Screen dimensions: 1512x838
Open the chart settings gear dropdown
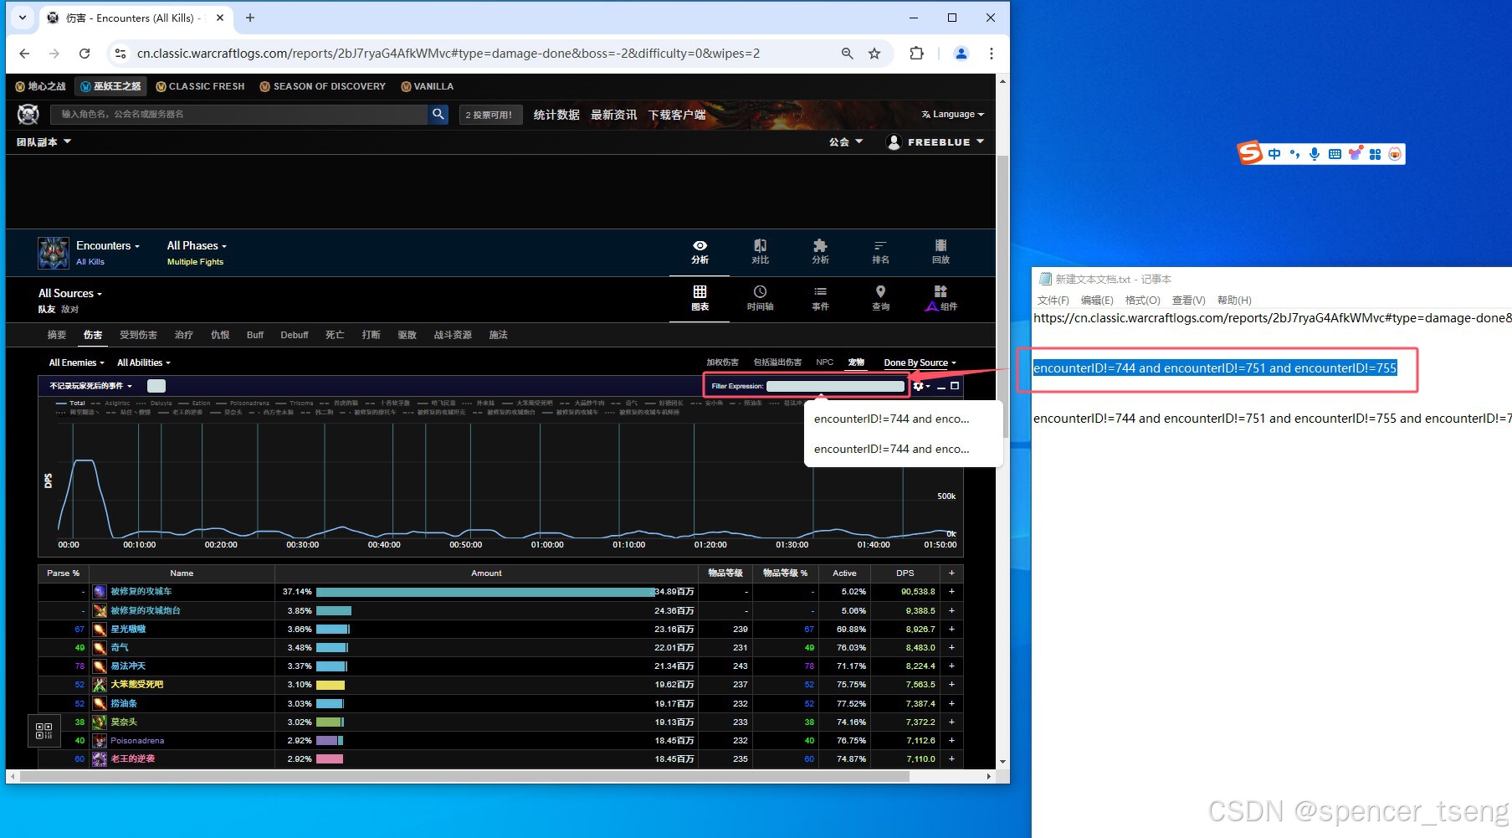[x=921, y=386]
